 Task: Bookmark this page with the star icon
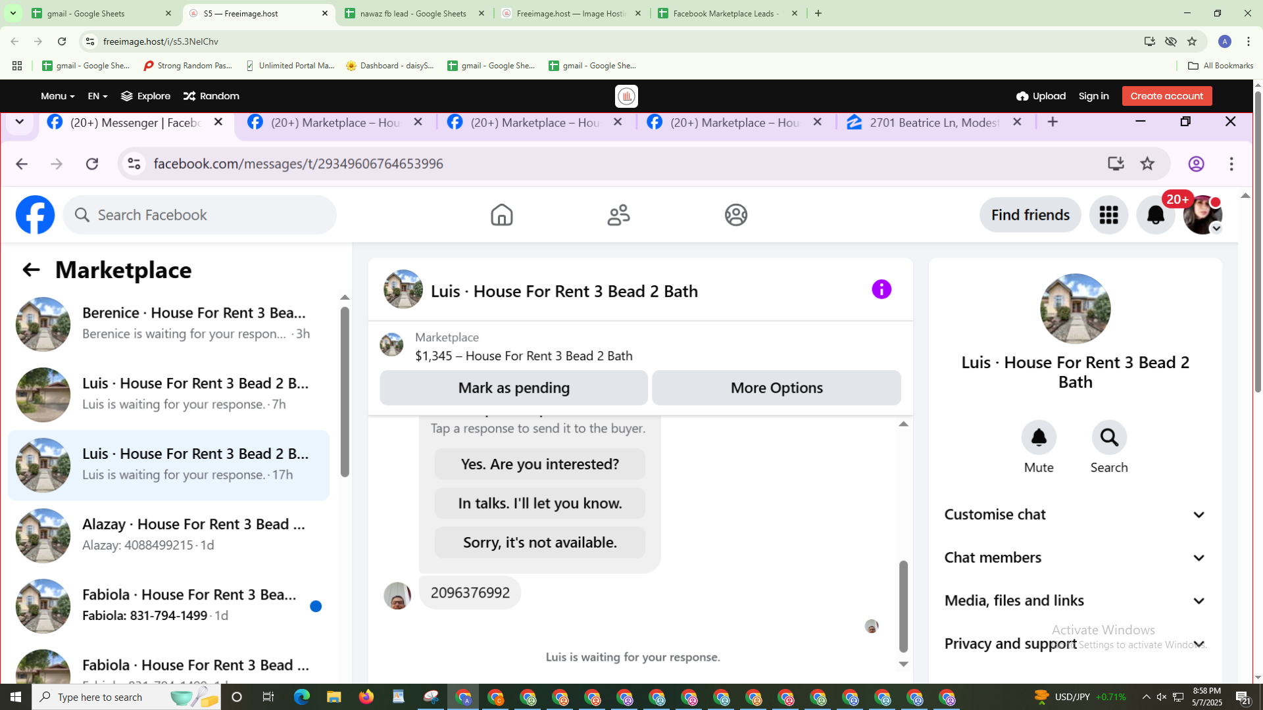pos(1191,41)
